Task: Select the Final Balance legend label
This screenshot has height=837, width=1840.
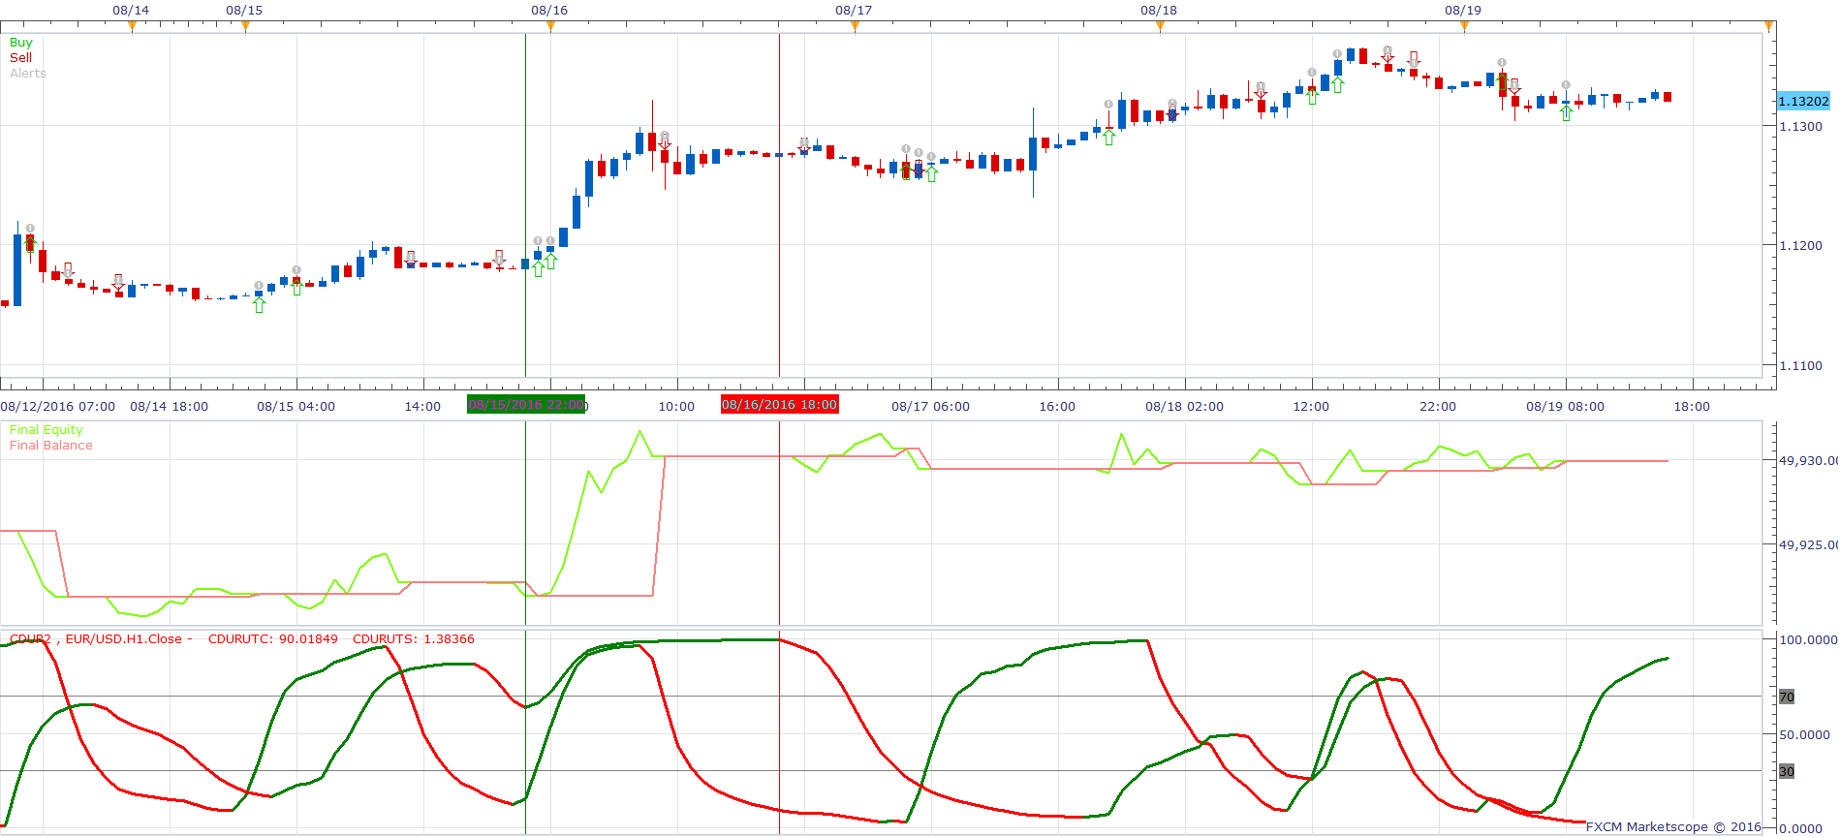Action: pos(50,446)
